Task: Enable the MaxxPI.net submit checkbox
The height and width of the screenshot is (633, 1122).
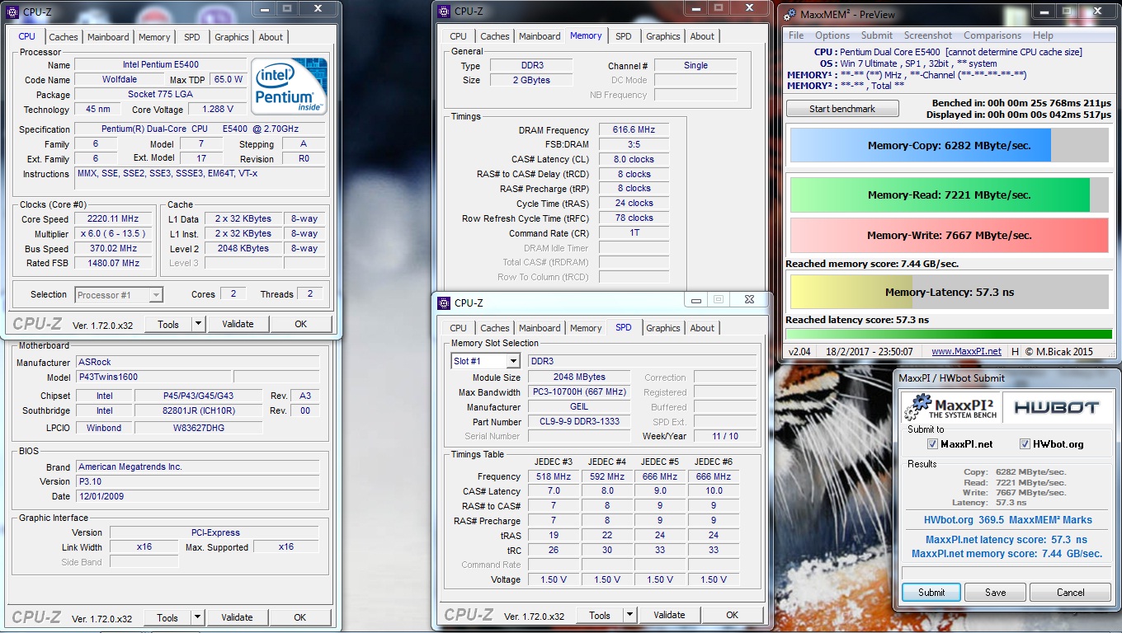Action: click(x=932, y=444)
